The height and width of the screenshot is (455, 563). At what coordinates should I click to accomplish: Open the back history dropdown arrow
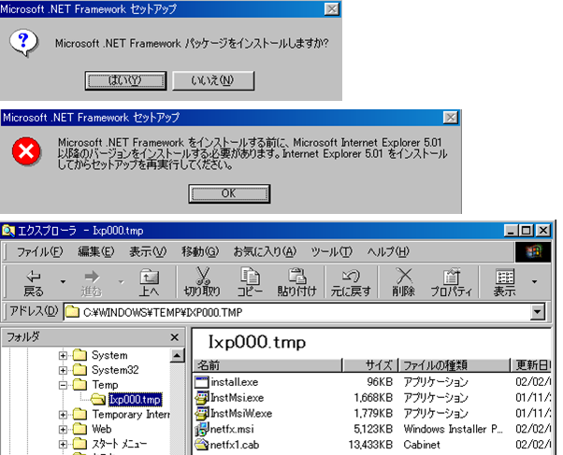click(x=63, y=282)
